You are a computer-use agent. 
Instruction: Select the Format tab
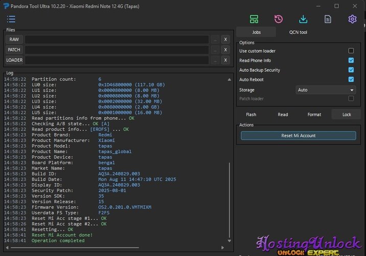314,115
